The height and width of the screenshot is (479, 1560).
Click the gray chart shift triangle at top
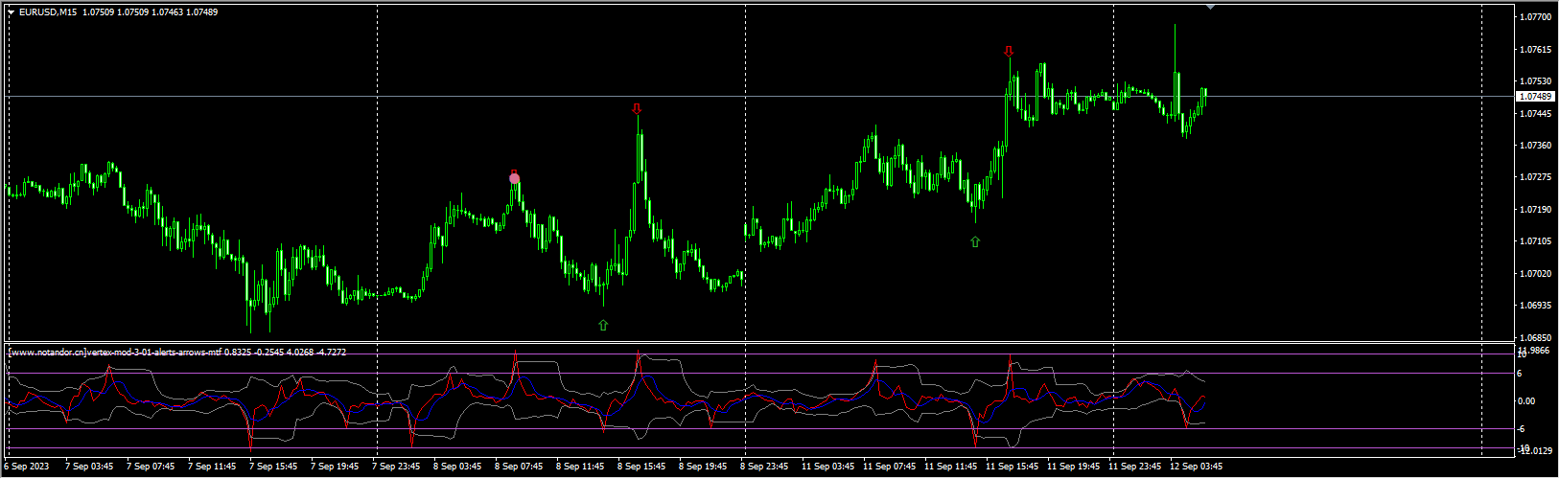click(1210, 7)
